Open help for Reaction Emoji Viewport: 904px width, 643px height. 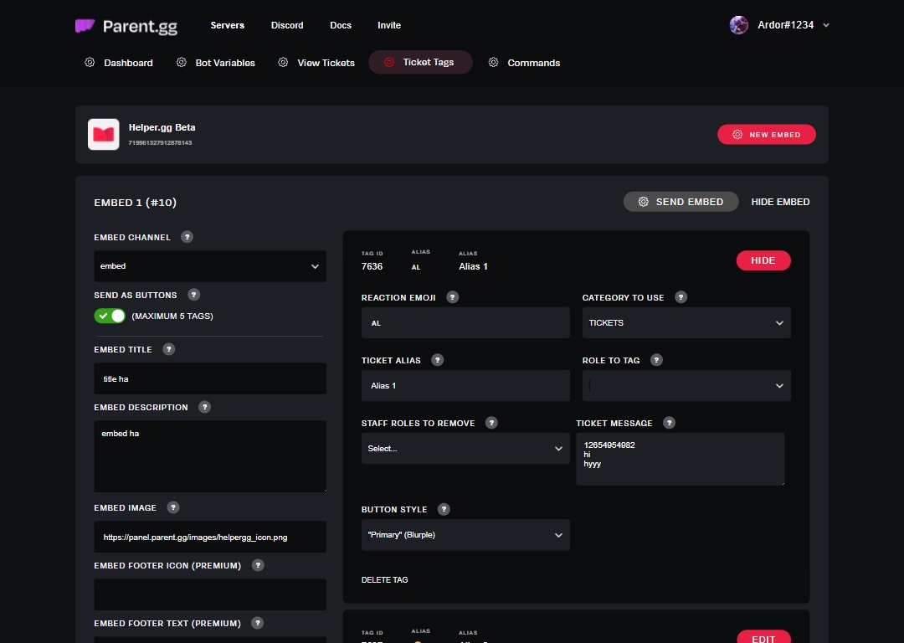tap(452, 297)
